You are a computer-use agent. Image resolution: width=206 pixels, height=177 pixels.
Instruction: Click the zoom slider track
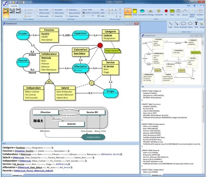[91, 16]
